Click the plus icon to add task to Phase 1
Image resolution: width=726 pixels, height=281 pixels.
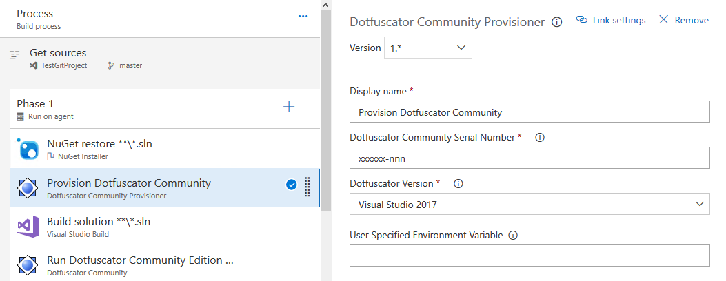coord(289,107)
